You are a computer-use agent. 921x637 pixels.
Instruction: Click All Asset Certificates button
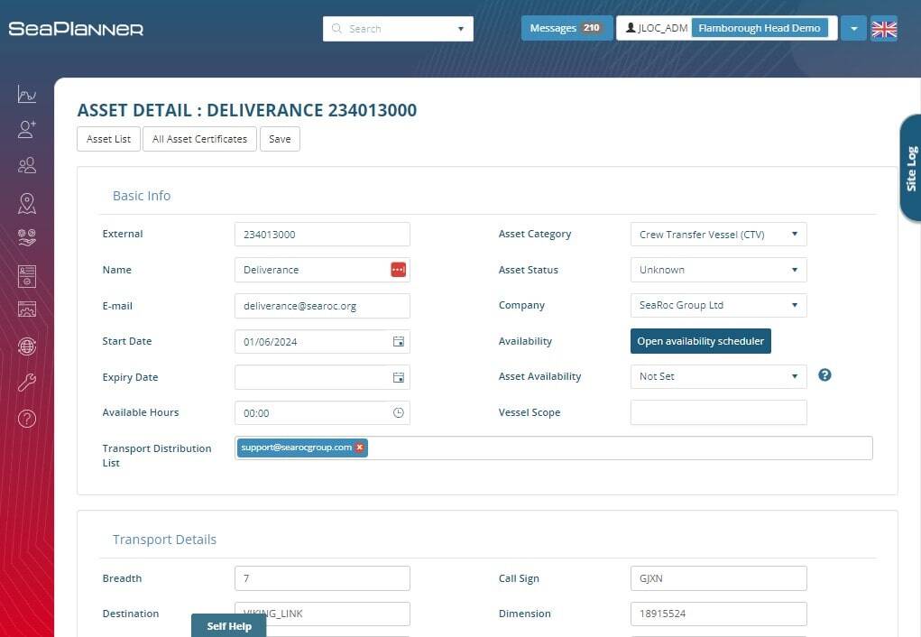click(199, 139)
